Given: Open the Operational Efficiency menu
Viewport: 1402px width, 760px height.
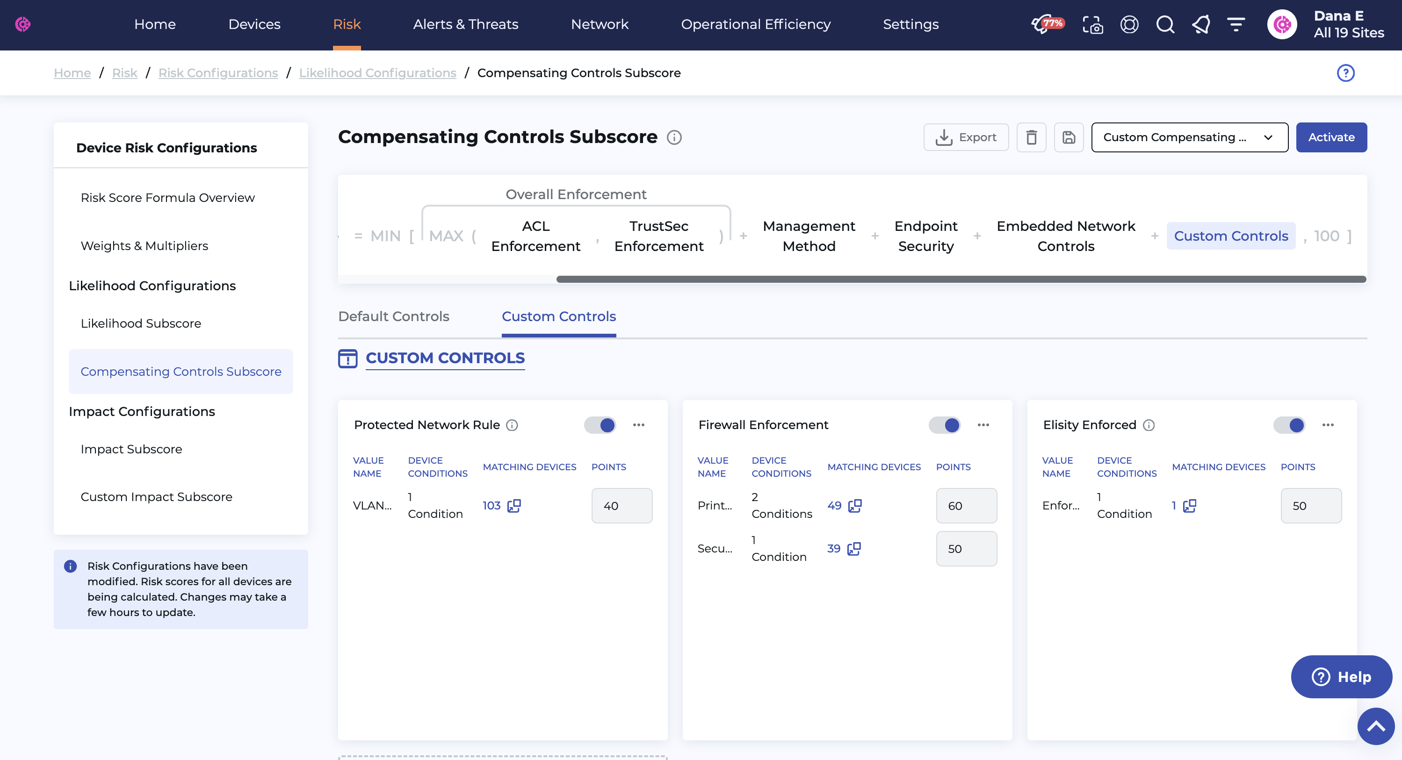Looking at the screenshot, I should point(755,24).
